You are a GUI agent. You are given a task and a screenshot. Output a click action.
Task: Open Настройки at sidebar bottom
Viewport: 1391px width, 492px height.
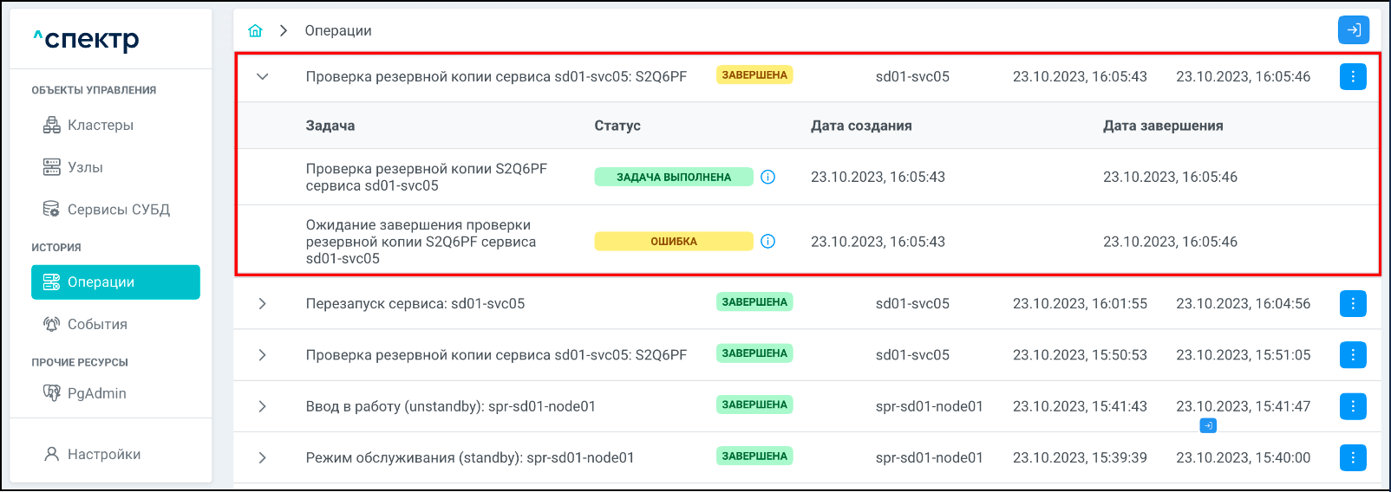pos(103,454)
